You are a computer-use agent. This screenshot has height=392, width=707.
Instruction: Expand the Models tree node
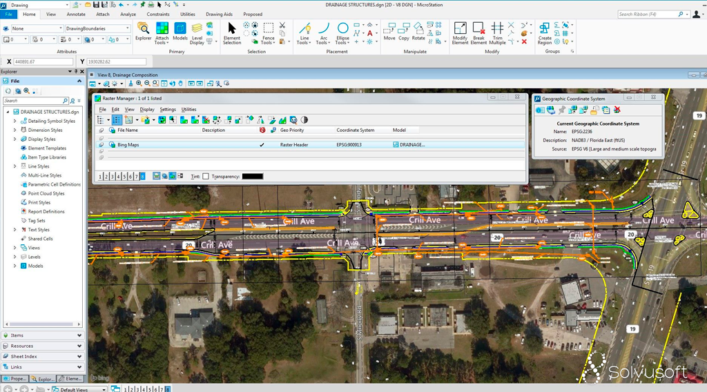(x=15, y=266)
